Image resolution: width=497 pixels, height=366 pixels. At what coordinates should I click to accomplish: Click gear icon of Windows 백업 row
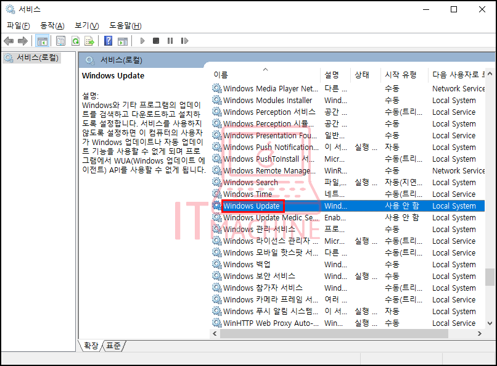[217, 264]
